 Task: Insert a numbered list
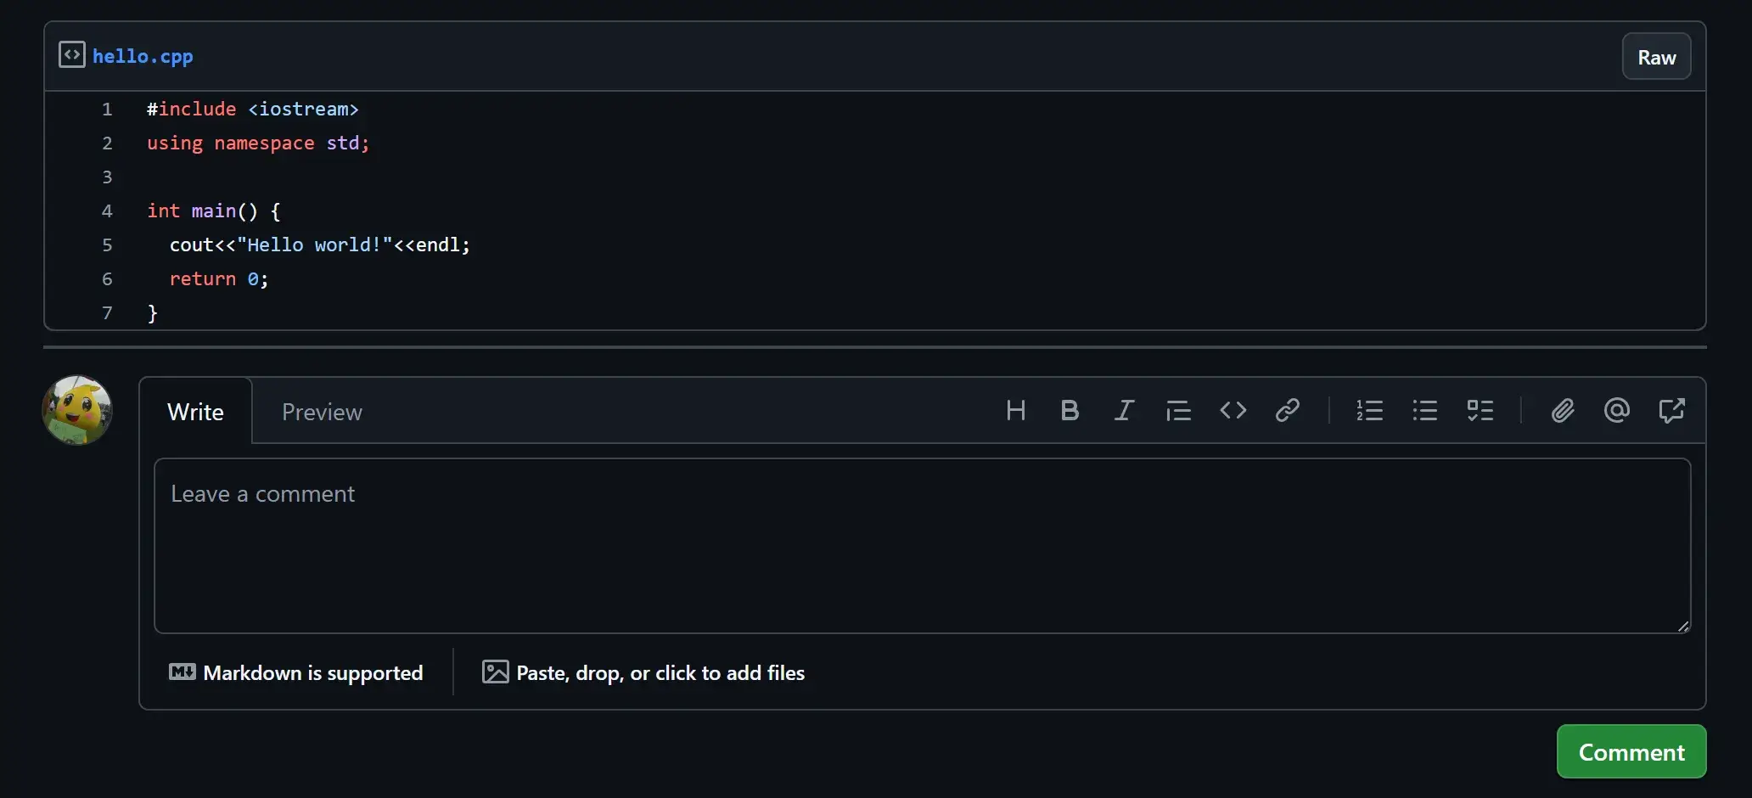pos(1369,411)
